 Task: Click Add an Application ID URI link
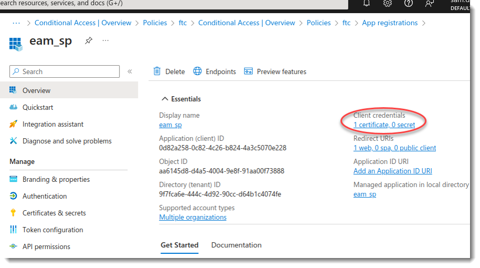[392, 171]
